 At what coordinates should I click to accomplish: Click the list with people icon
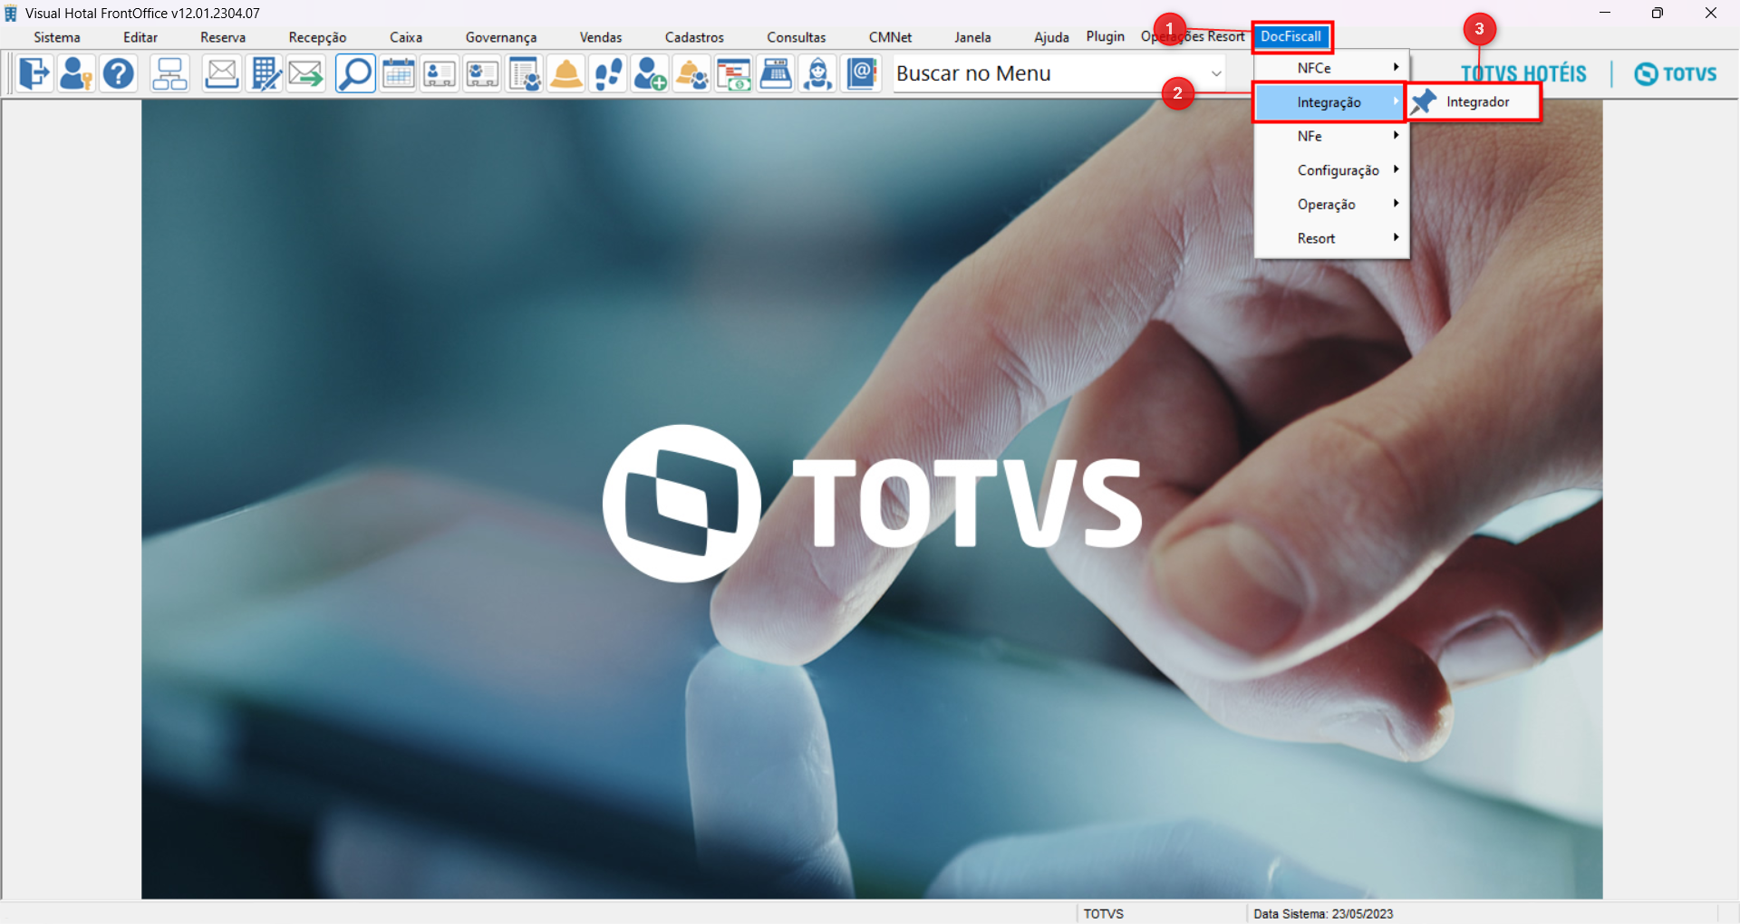525,73
